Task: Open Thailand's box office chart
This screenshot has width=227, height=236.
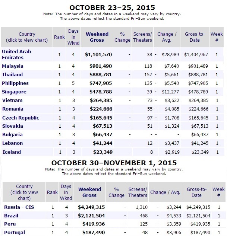Action: 13,74
